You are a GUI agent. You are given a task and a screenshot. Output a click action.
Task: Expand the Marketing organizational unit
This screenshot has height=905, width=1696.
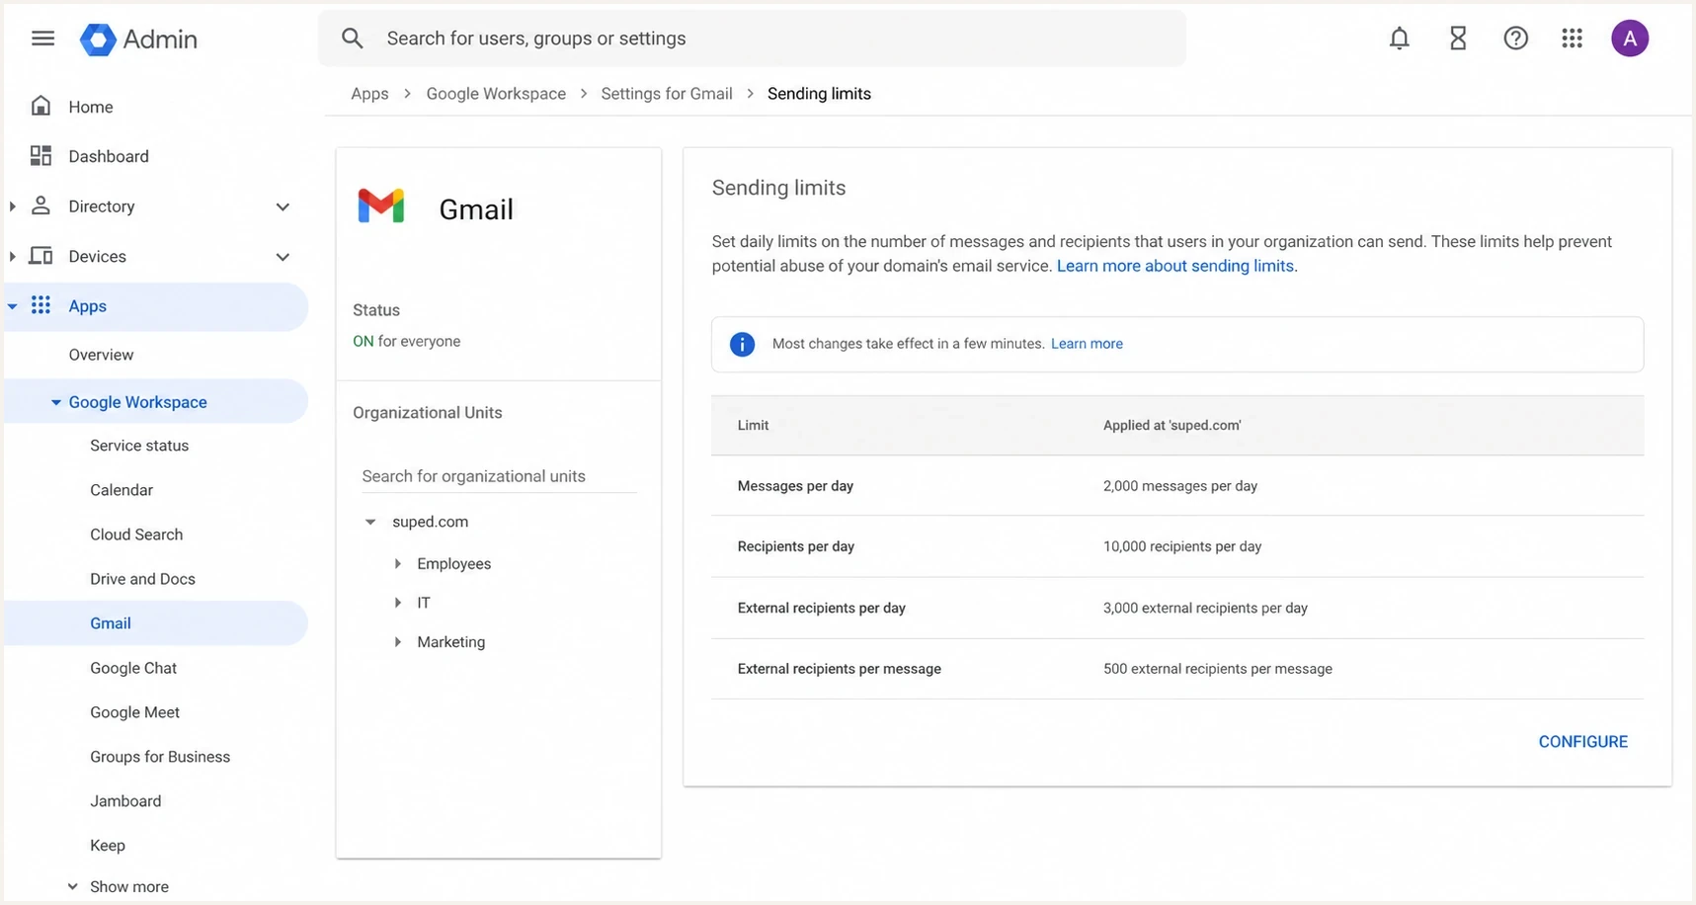coord(398,642)
